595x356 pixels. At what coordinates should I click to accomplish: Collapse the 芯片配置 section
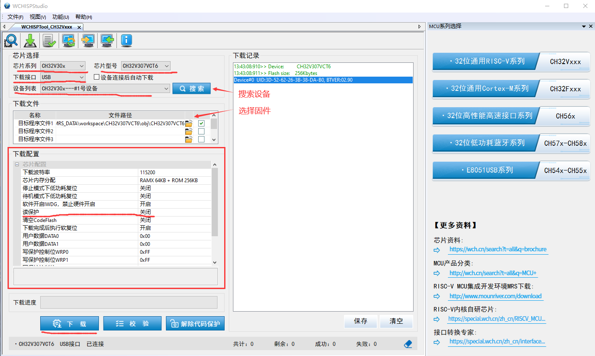point(17,164)
